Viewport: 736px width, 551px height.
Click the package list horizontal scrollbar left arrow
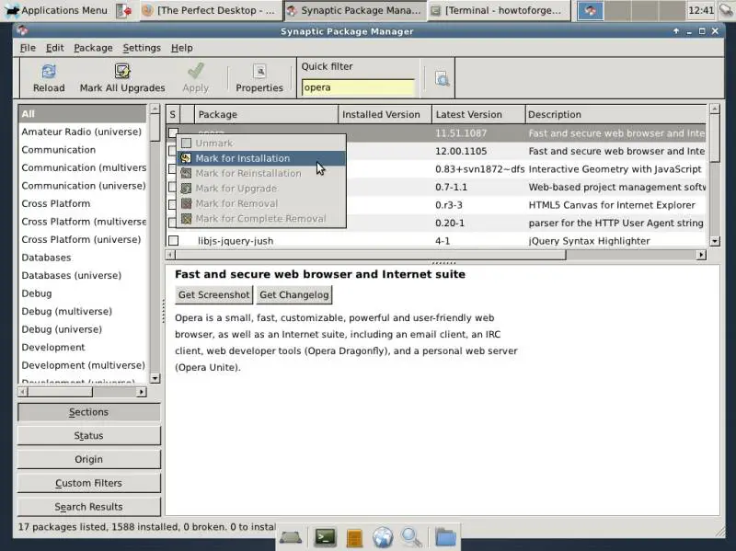pyautogui.click(x=170, y=255)
